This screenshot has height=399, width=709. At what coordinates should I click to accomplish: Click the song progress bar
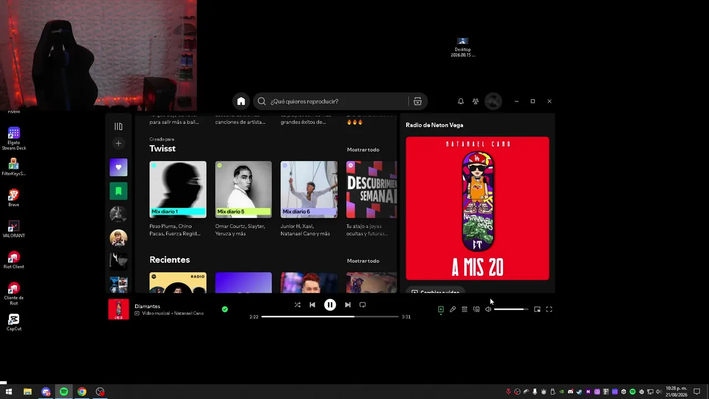(x=330, y=316)
